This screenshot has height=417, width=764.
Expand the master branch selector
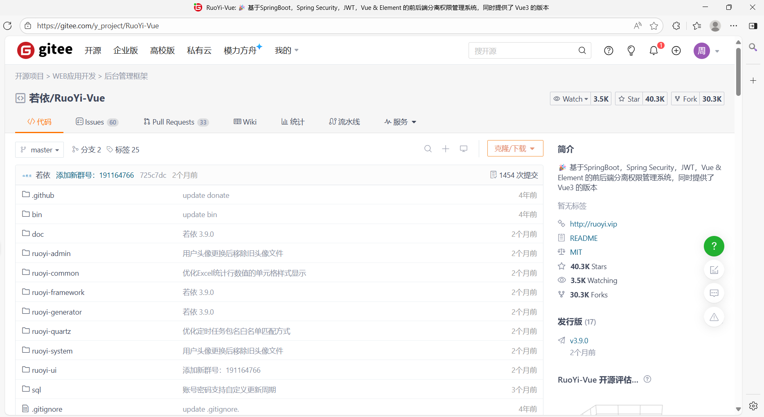(x=39, y=150)
